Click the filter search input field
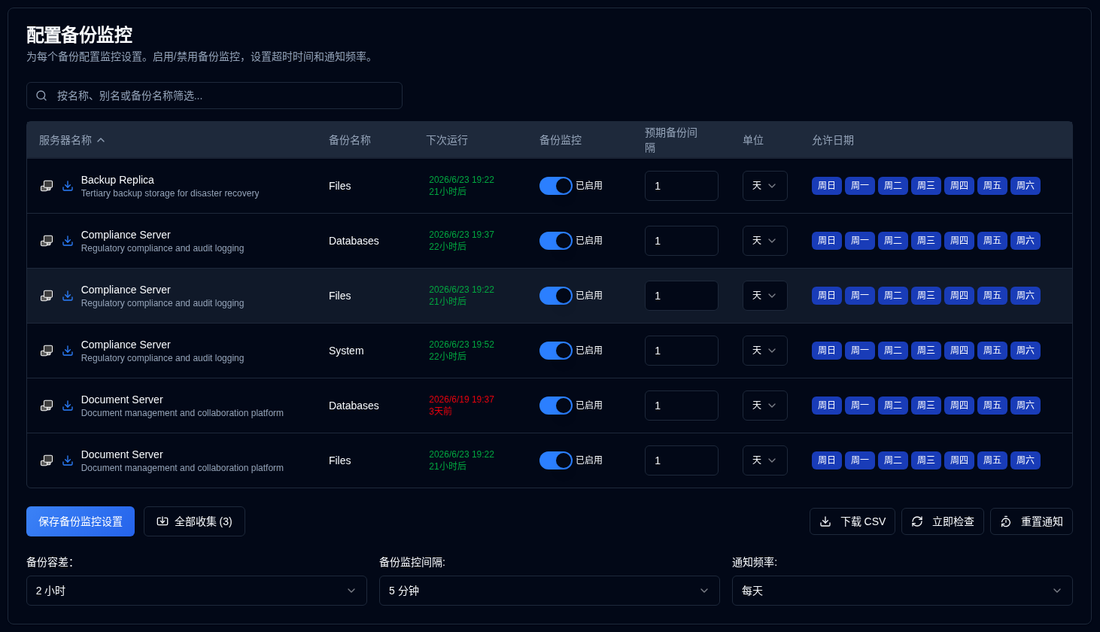 (214, 96)
